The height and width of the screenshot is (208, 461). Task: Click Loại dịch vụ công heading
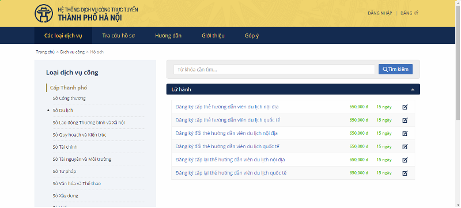(72, 73)
